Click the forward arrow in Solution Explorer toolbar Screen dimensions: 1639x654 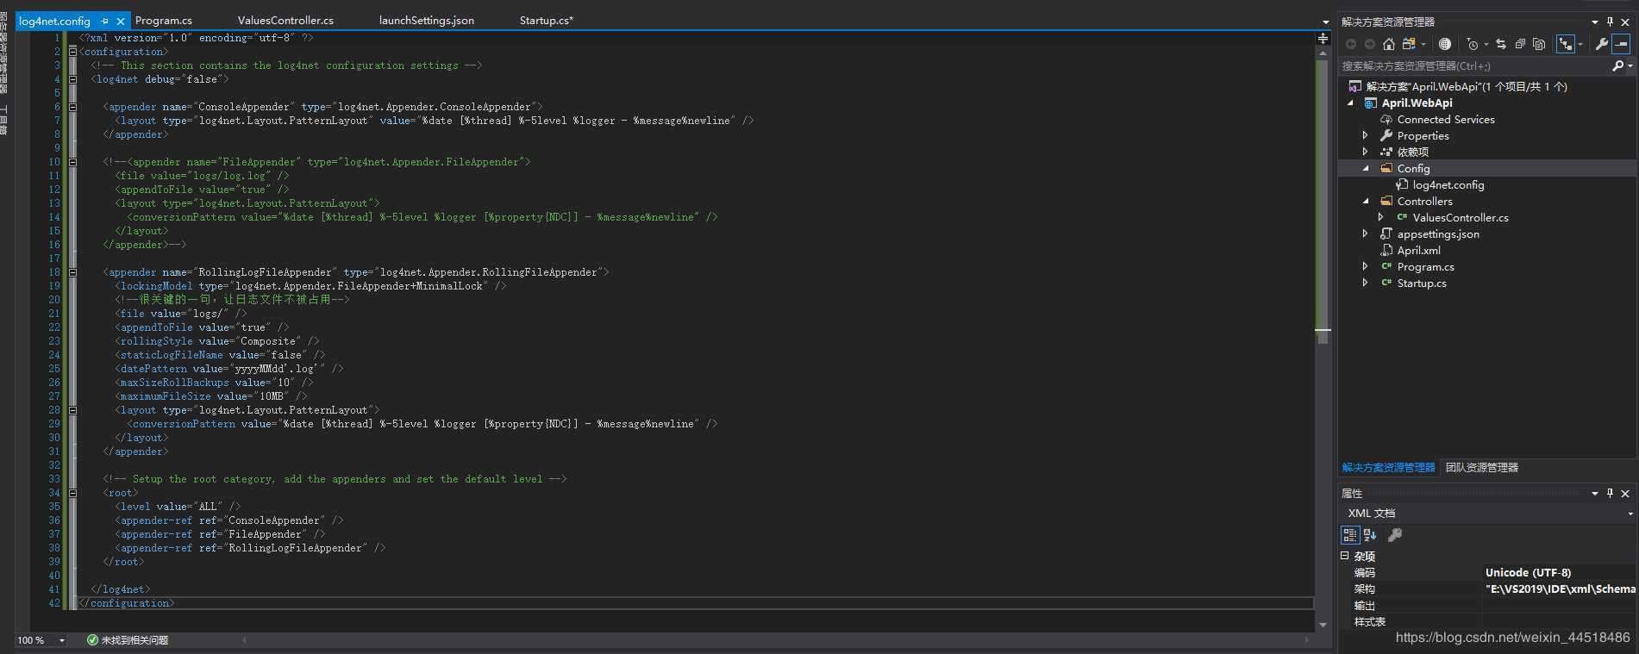point(1369,44)
